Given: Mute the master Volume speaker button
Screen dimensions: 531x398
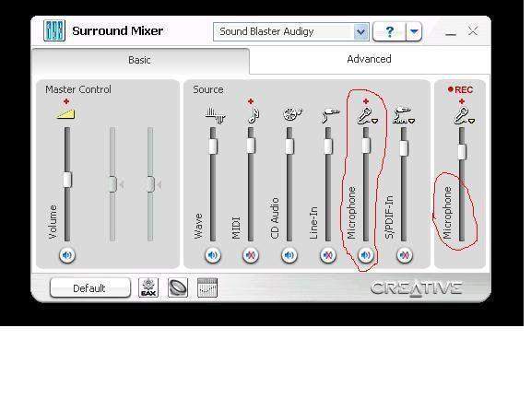Looking at the screenshot, I should tap(67, 255).
